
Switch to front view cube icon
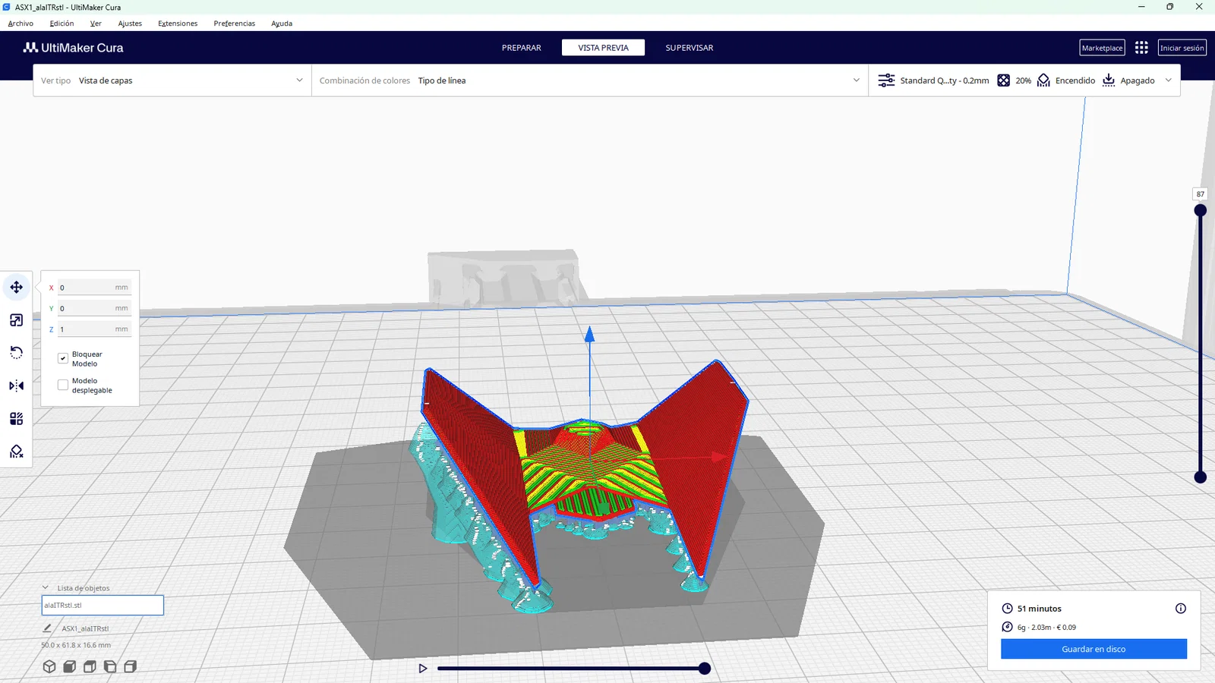pos(70,666)
